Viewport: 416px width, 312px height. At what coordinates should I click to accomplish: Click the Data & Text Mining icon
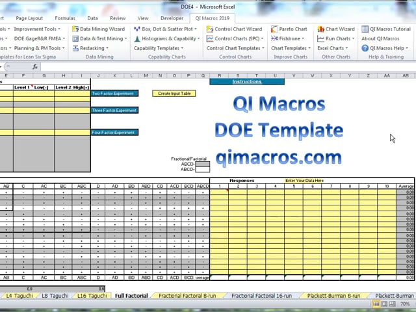(x=75, y=39)
